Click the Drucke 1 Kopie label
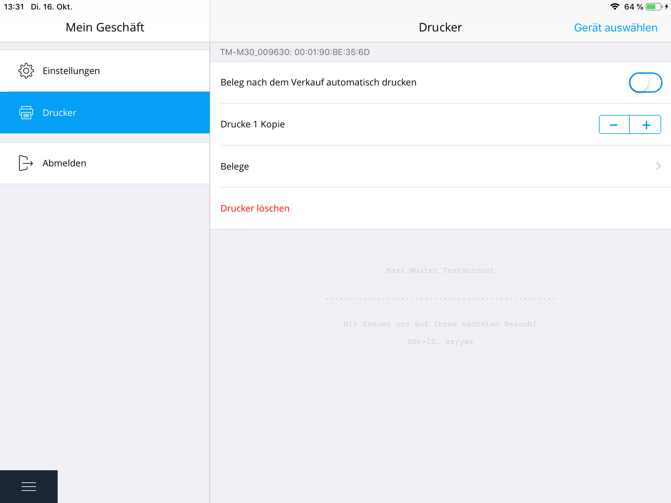This screenshot has height=503, width=671. [x=253, y=124]
